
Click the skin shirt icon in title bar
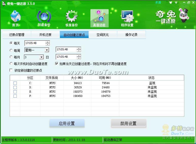pos(171,3)
